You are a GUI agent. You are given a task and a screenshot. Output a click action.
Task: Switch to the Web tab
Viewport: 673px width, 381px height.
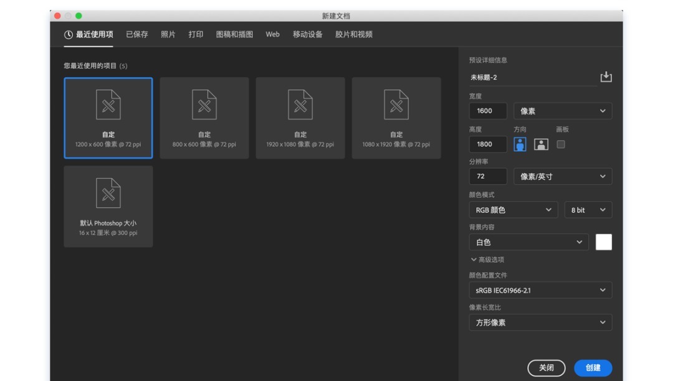272,35
